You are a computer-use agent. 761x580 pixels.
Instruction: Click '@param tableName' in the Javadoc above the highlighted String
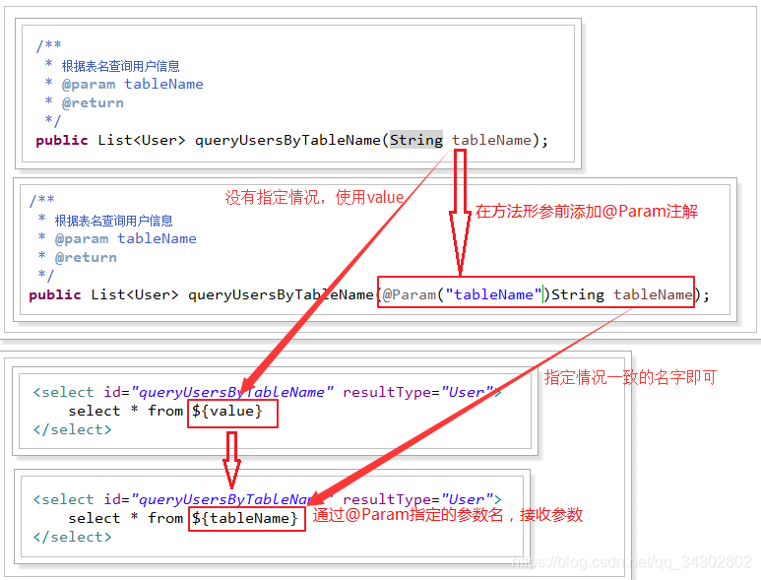click(x=133, y=85)
